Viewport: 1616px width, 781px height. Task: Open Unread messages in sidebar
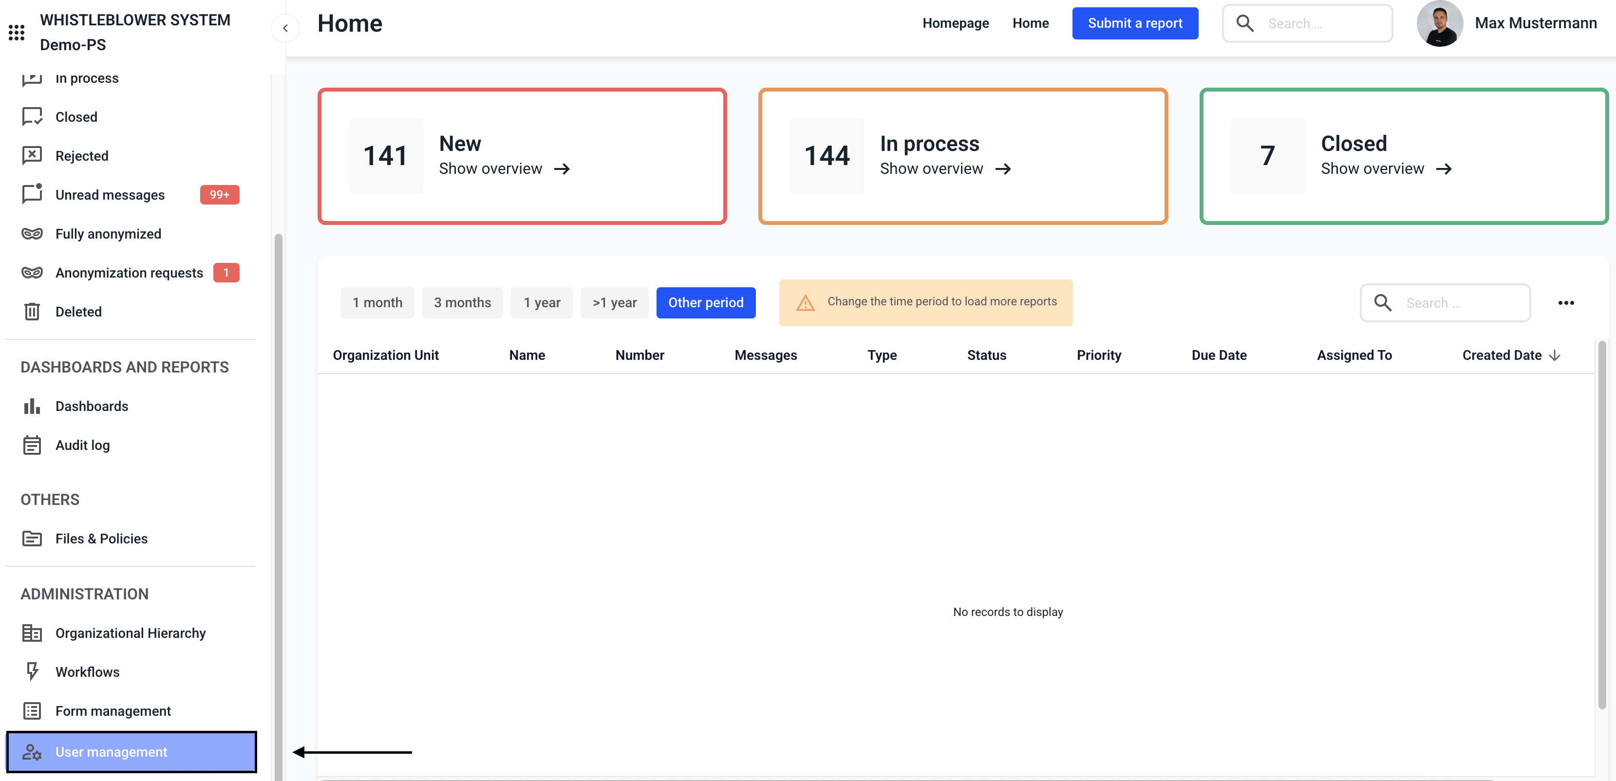(110, 195)
